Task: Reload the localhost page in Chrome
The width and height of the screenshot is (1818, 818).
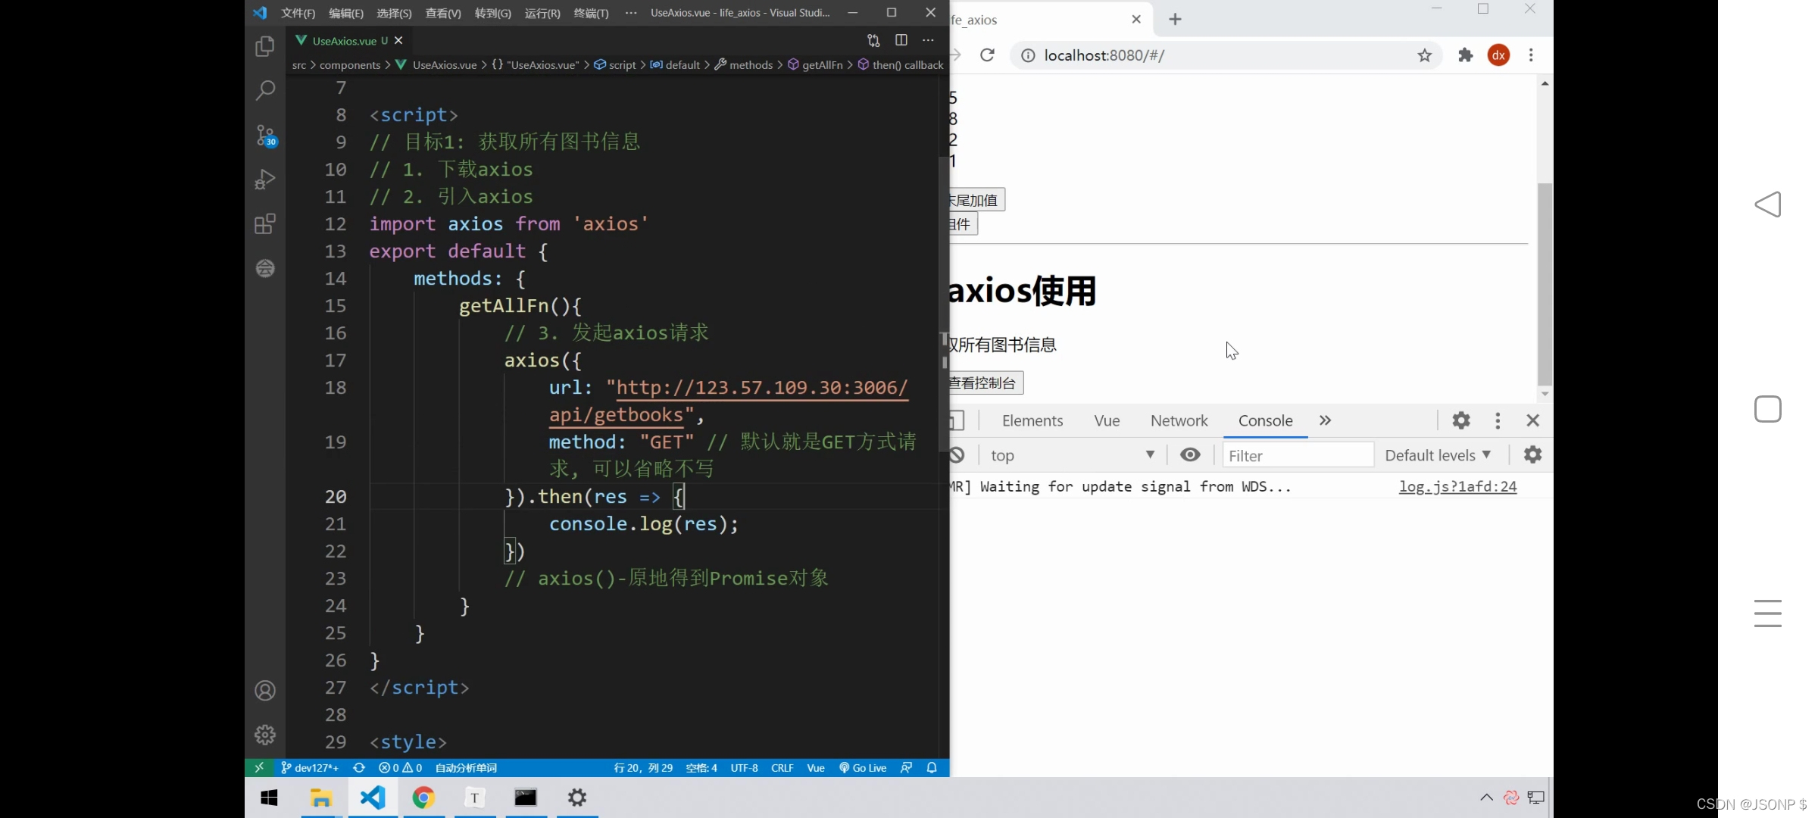Action: point(987,55)
